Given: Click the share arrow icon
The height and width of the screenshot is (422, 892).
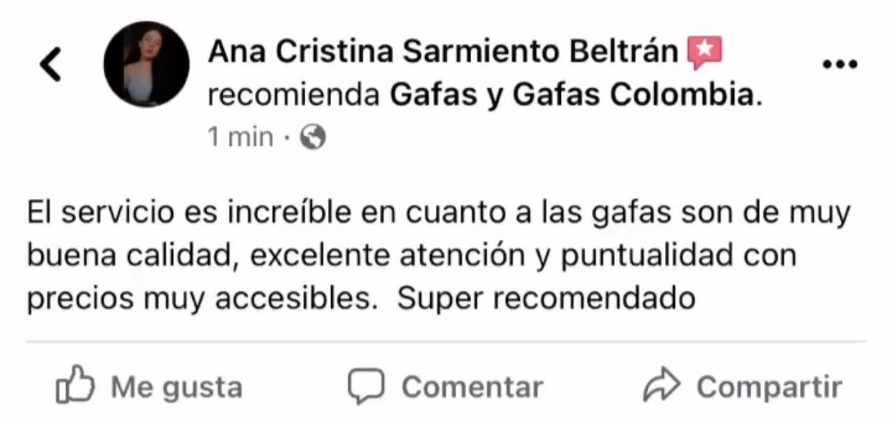Looking at the screenshot, I should pos(661,388).
